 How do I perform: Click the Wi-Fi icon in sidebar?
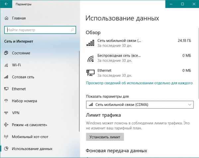pos(6,65)
